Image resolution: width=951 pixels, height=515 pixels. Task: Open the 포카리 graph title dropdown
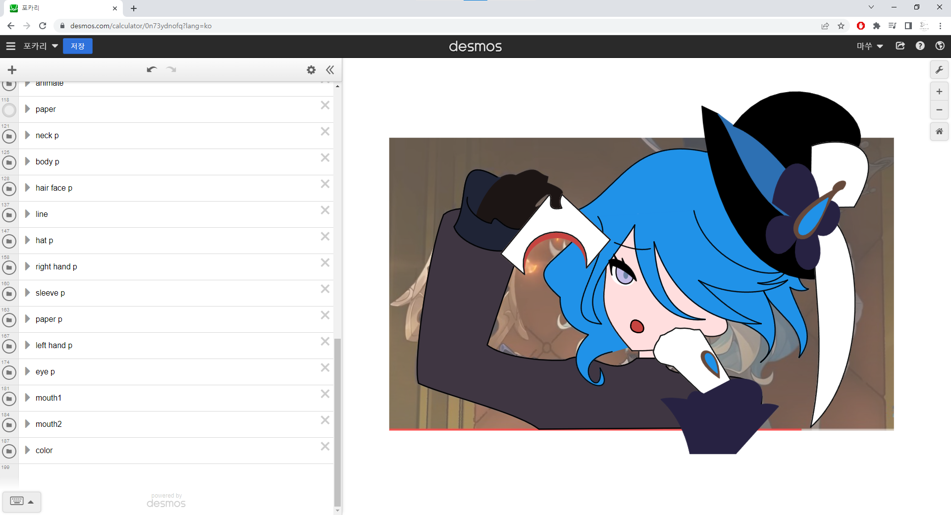tap(41, 46)
